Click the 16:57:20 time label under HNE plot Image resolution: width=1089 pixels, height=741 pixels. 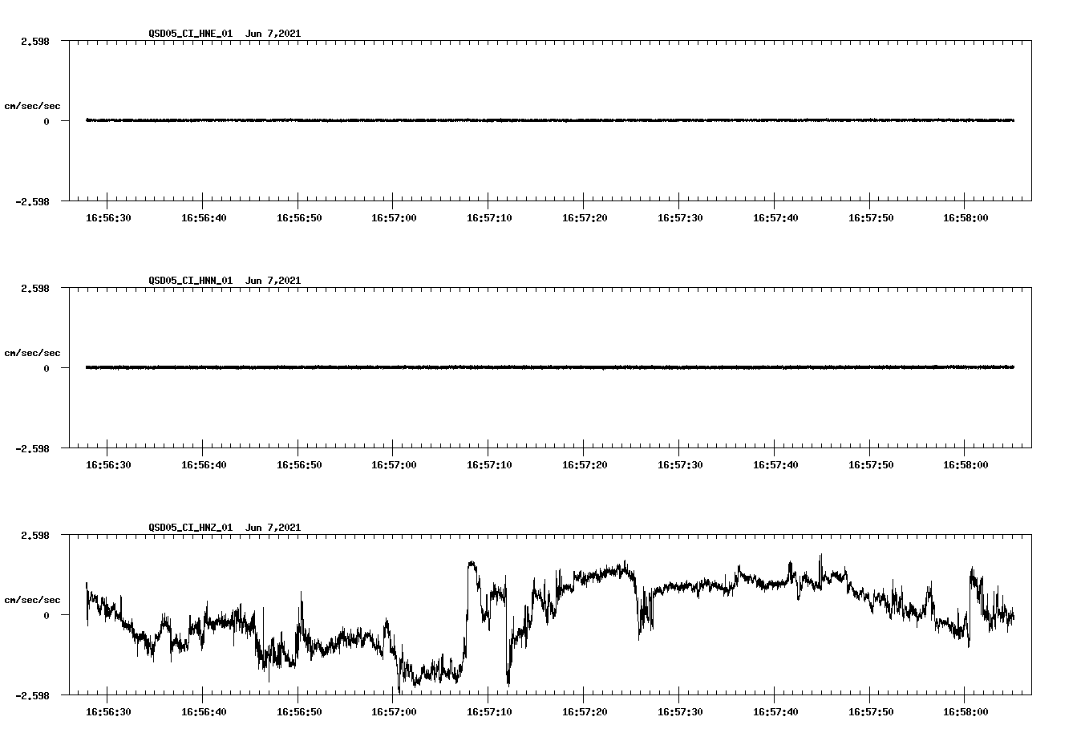[585, 218]
